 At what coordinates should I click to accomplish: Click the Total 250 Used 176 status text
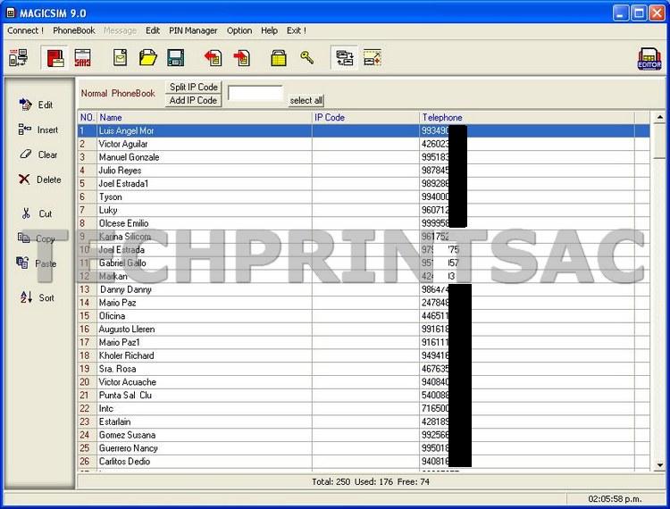pos(371,481)
